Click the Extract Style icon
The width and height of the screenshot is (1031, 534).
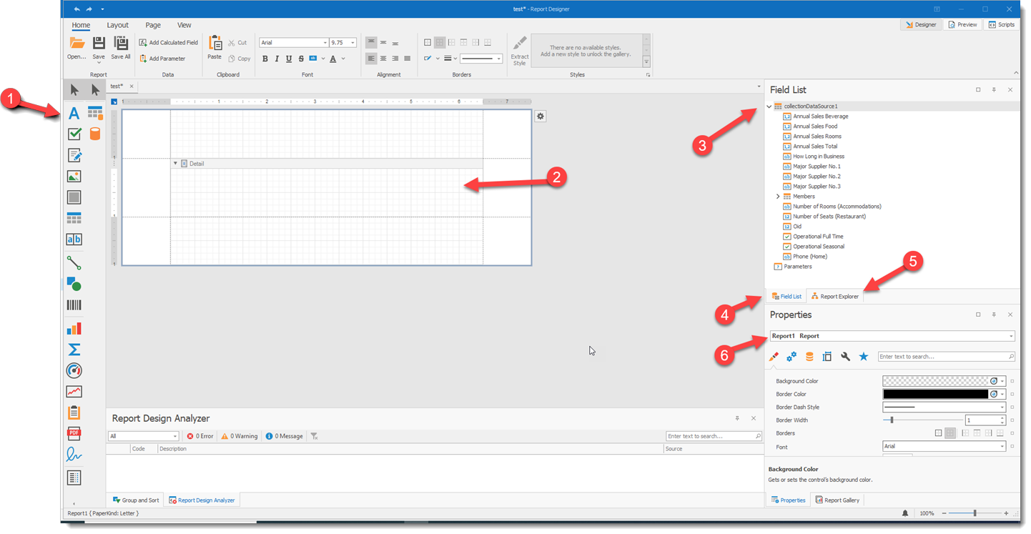point(520,50)
